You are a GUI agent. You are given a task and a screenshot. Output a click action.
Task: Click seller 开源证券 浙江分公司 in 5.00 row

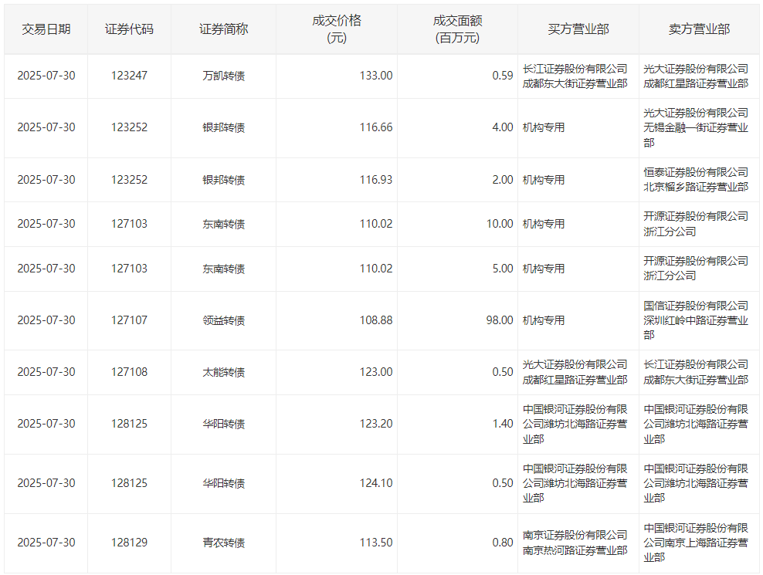pos(696,269)
